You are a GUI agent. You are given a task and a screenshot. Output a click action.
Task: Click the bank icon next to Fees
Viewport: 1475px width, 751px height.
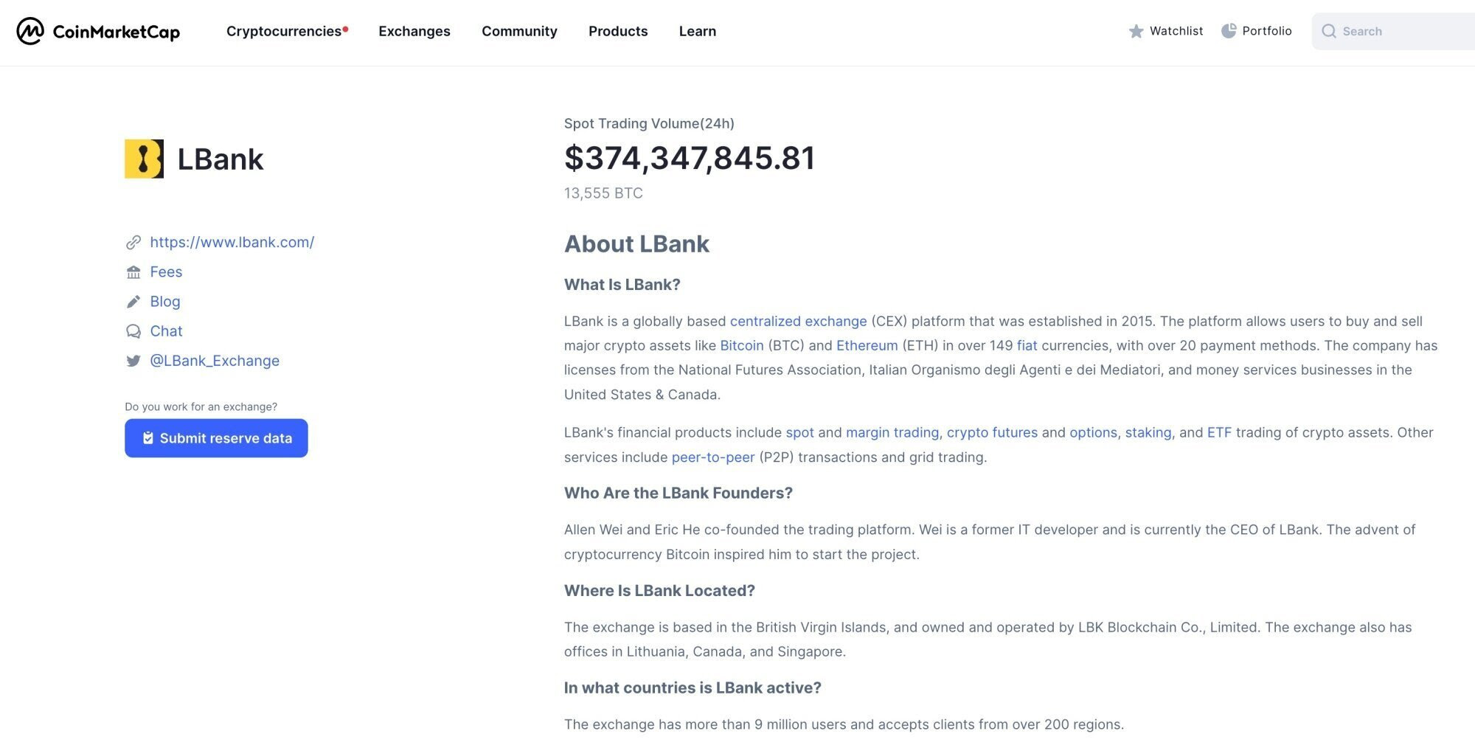pyautogui.click(x=133, y=272)
